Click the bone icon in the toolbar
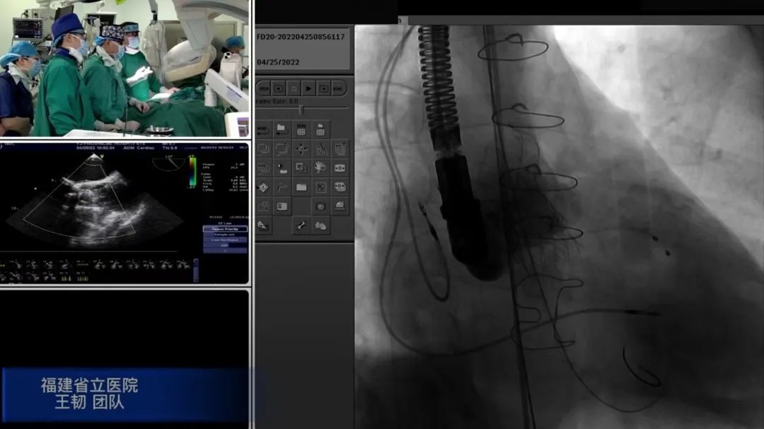The image size is (764, 429). pos(301,225)
